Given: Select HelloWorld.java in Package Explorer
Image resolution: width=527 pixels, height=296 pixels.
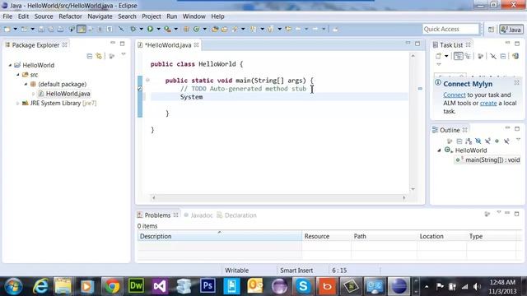Looking at the screenshot, I should pos(68,94).
